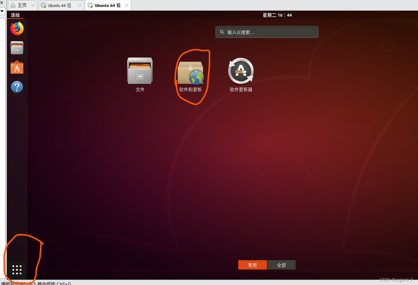Click the home icon on 主页 tab
418x285 pixels.
pyautogui.click(x=13, y=5)
